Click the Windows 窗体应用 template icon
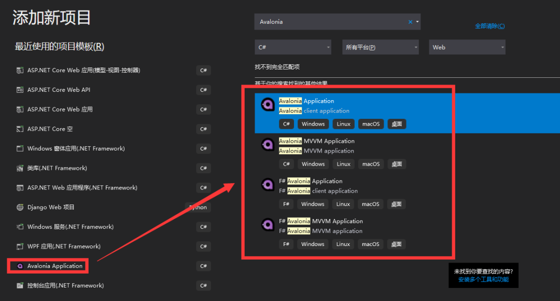Viewport: 560px width, 301px height. click(20, 148)
